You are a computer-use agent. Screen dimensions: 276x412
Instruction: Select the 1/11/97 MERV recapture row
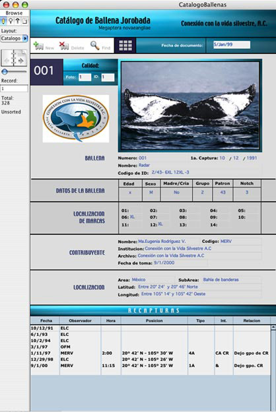pos(151,353)
